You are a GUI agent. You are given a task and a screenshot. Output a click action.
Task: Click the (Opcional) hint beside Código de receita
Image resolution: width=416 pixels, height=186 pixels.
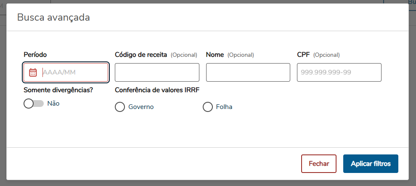pos(184,55)
